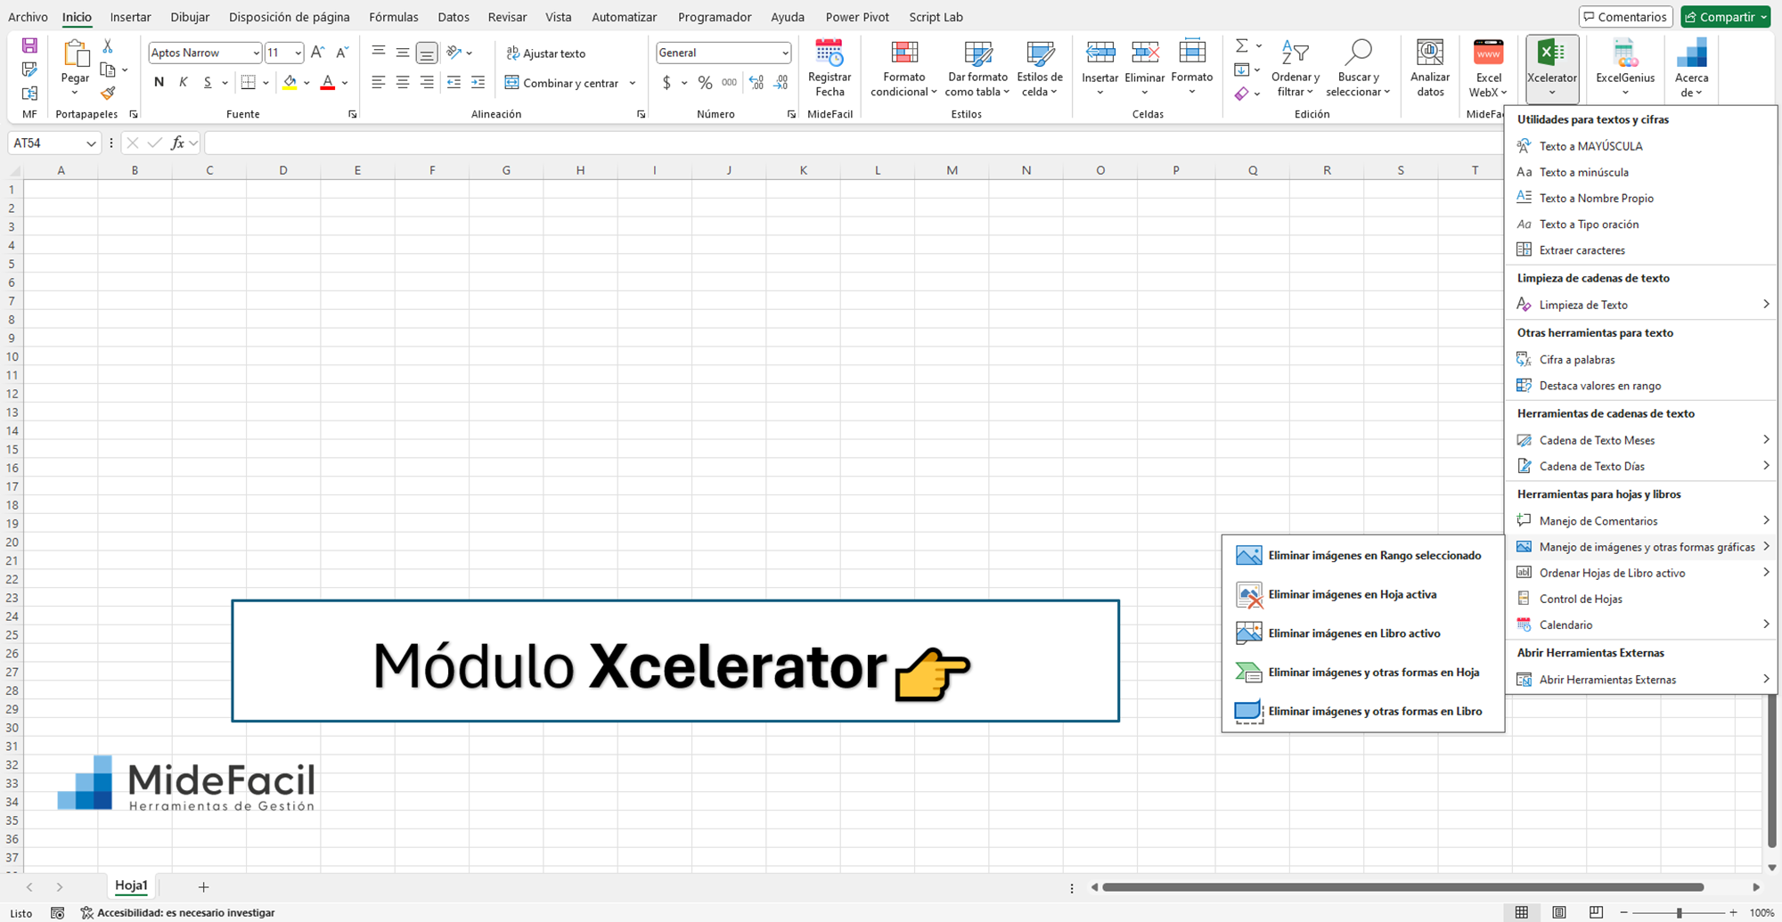Open the Xcelerator ribbon button
This screenshot has width=1782, height=922.
click(x=1552, y=68)
